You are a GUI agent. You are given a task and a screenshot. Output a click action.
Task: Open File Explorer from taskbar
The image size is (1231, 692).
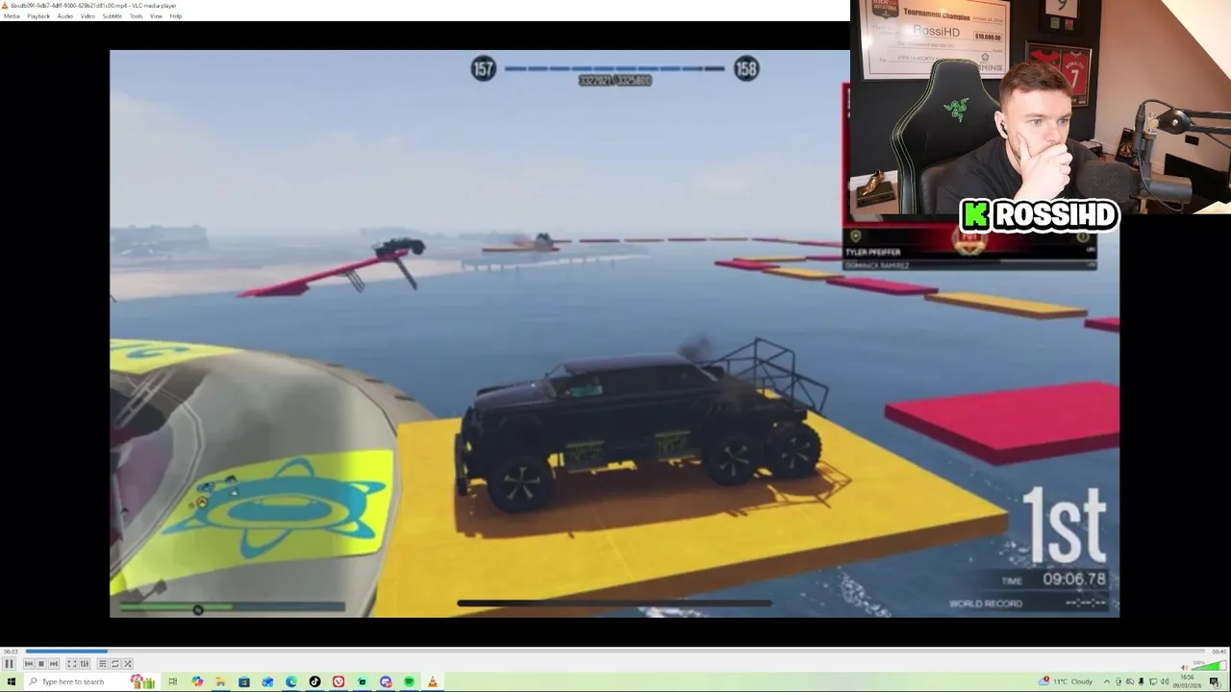220,681
